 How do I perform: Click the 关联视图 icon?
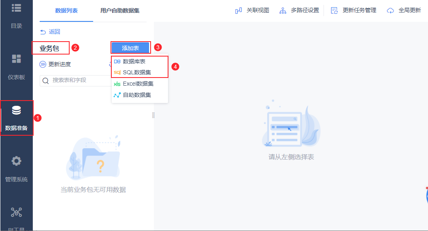[238, 10]
